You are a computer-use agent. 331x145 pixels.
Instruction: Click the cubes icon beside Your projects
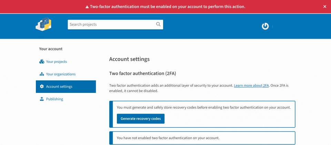(x=42, y=61)
